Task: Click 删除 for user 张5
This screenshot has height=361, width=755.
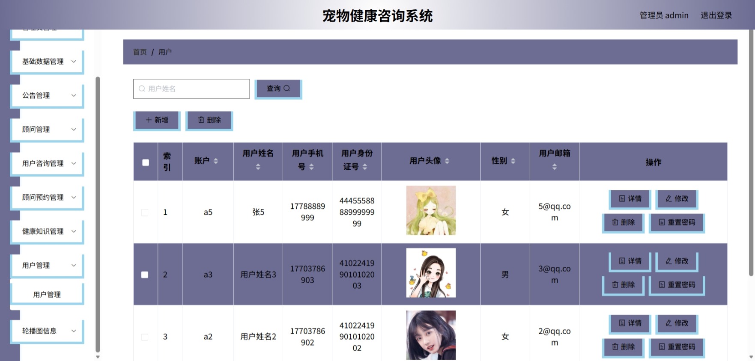Action: [623, 222]
